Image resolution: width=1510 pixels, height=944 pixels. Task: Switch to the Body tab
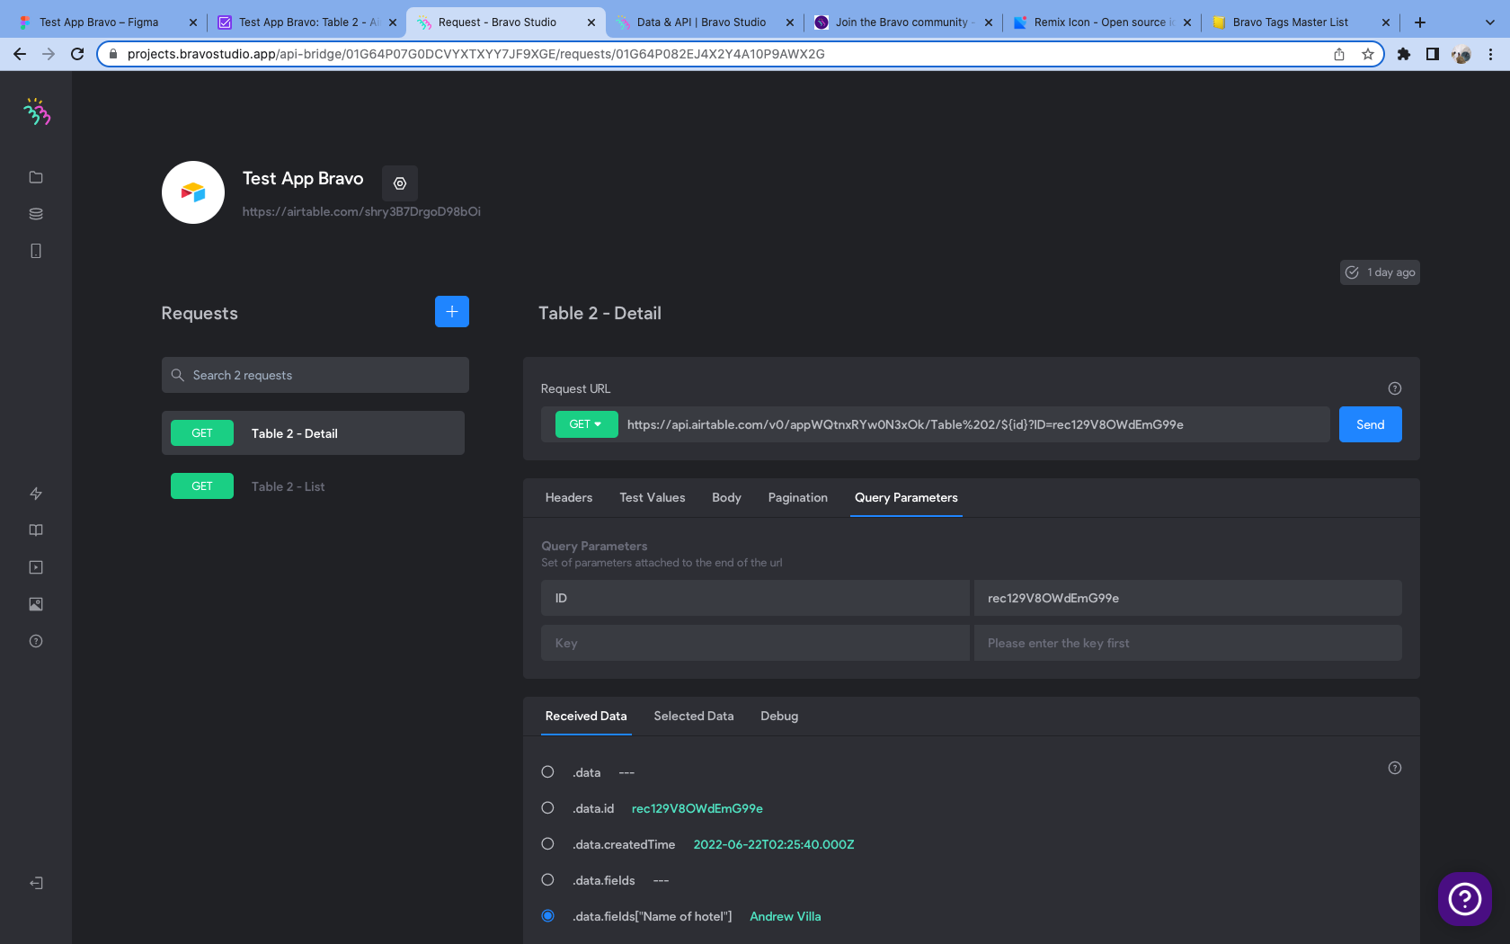pos(726,498)
